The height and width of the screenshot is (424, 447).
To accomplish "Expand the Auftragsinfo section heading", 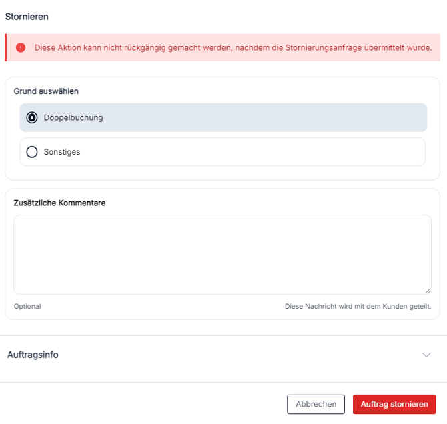I will 33,355.
